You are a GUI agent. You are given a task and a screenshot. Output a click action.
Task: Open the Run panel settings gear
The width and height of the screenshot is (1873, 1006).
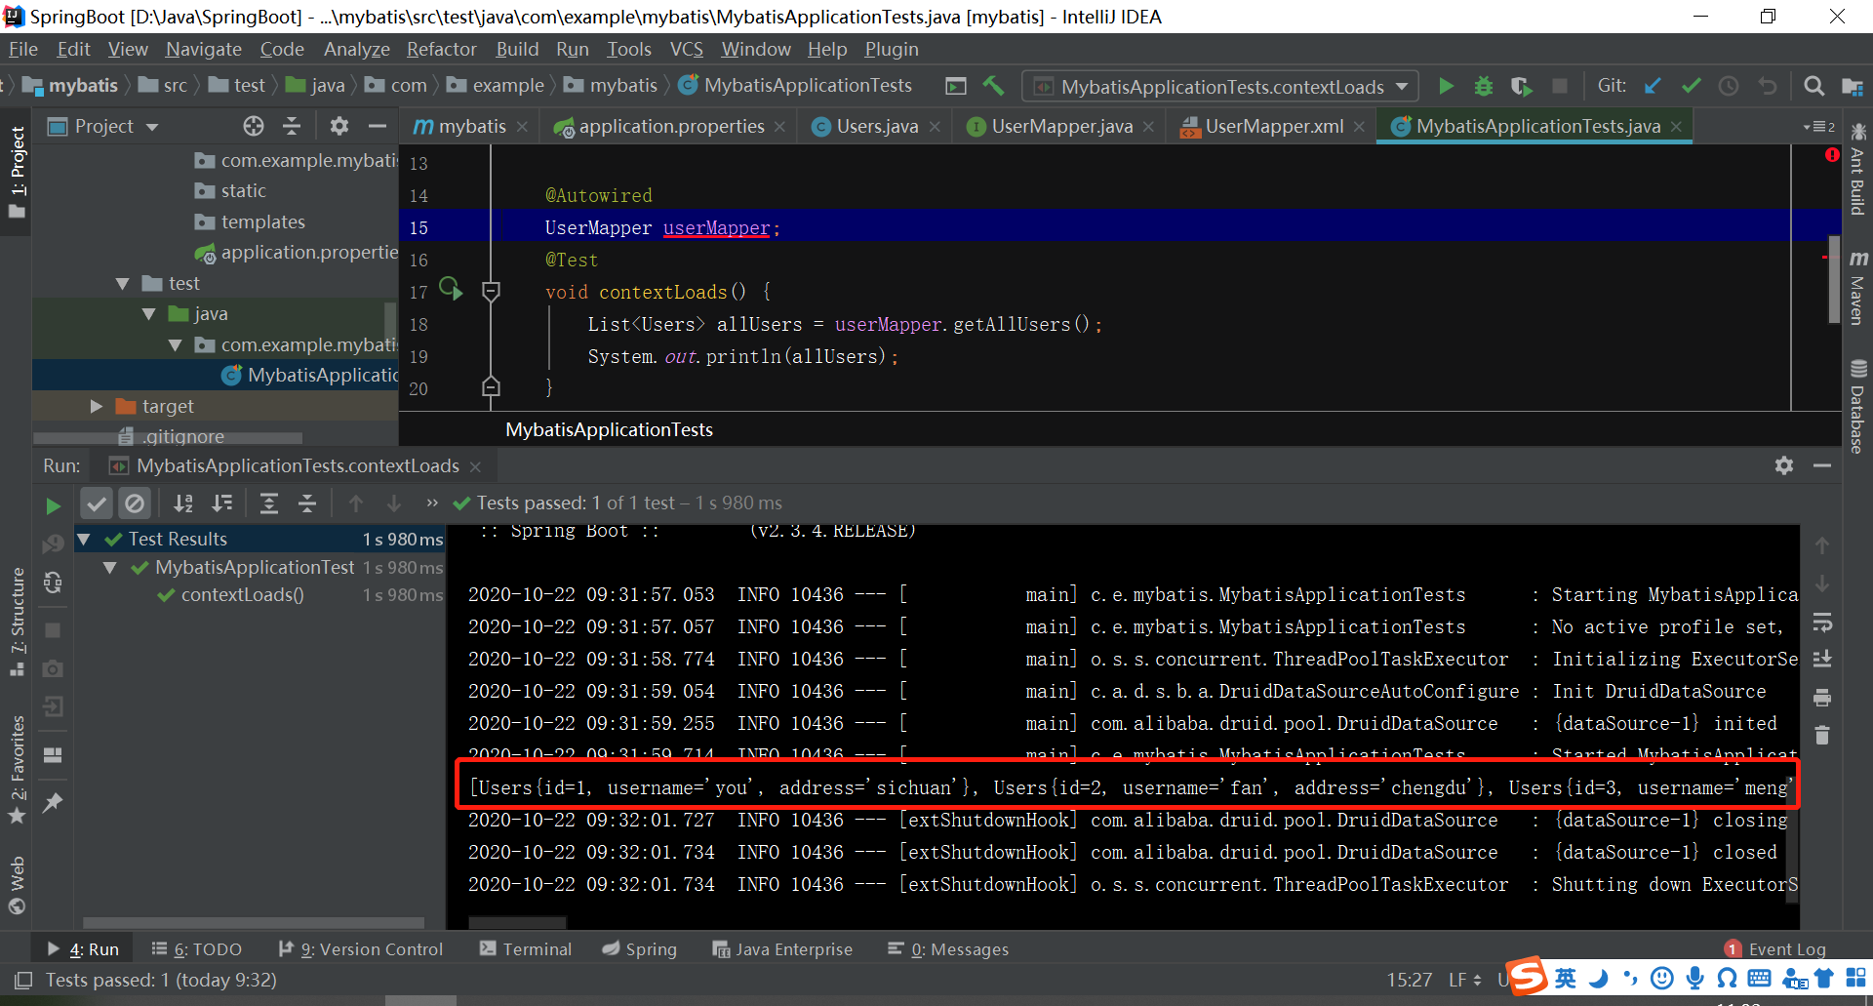pyautogui.click(x=1784, y=465)
